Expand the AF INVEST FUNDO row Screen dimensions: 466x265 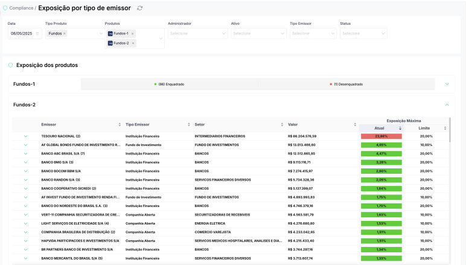(x=25, y=197)
